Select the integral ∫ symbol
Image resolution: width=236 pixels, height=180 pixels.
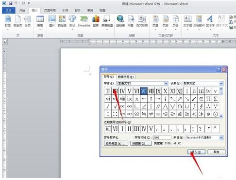coord(194,106)
